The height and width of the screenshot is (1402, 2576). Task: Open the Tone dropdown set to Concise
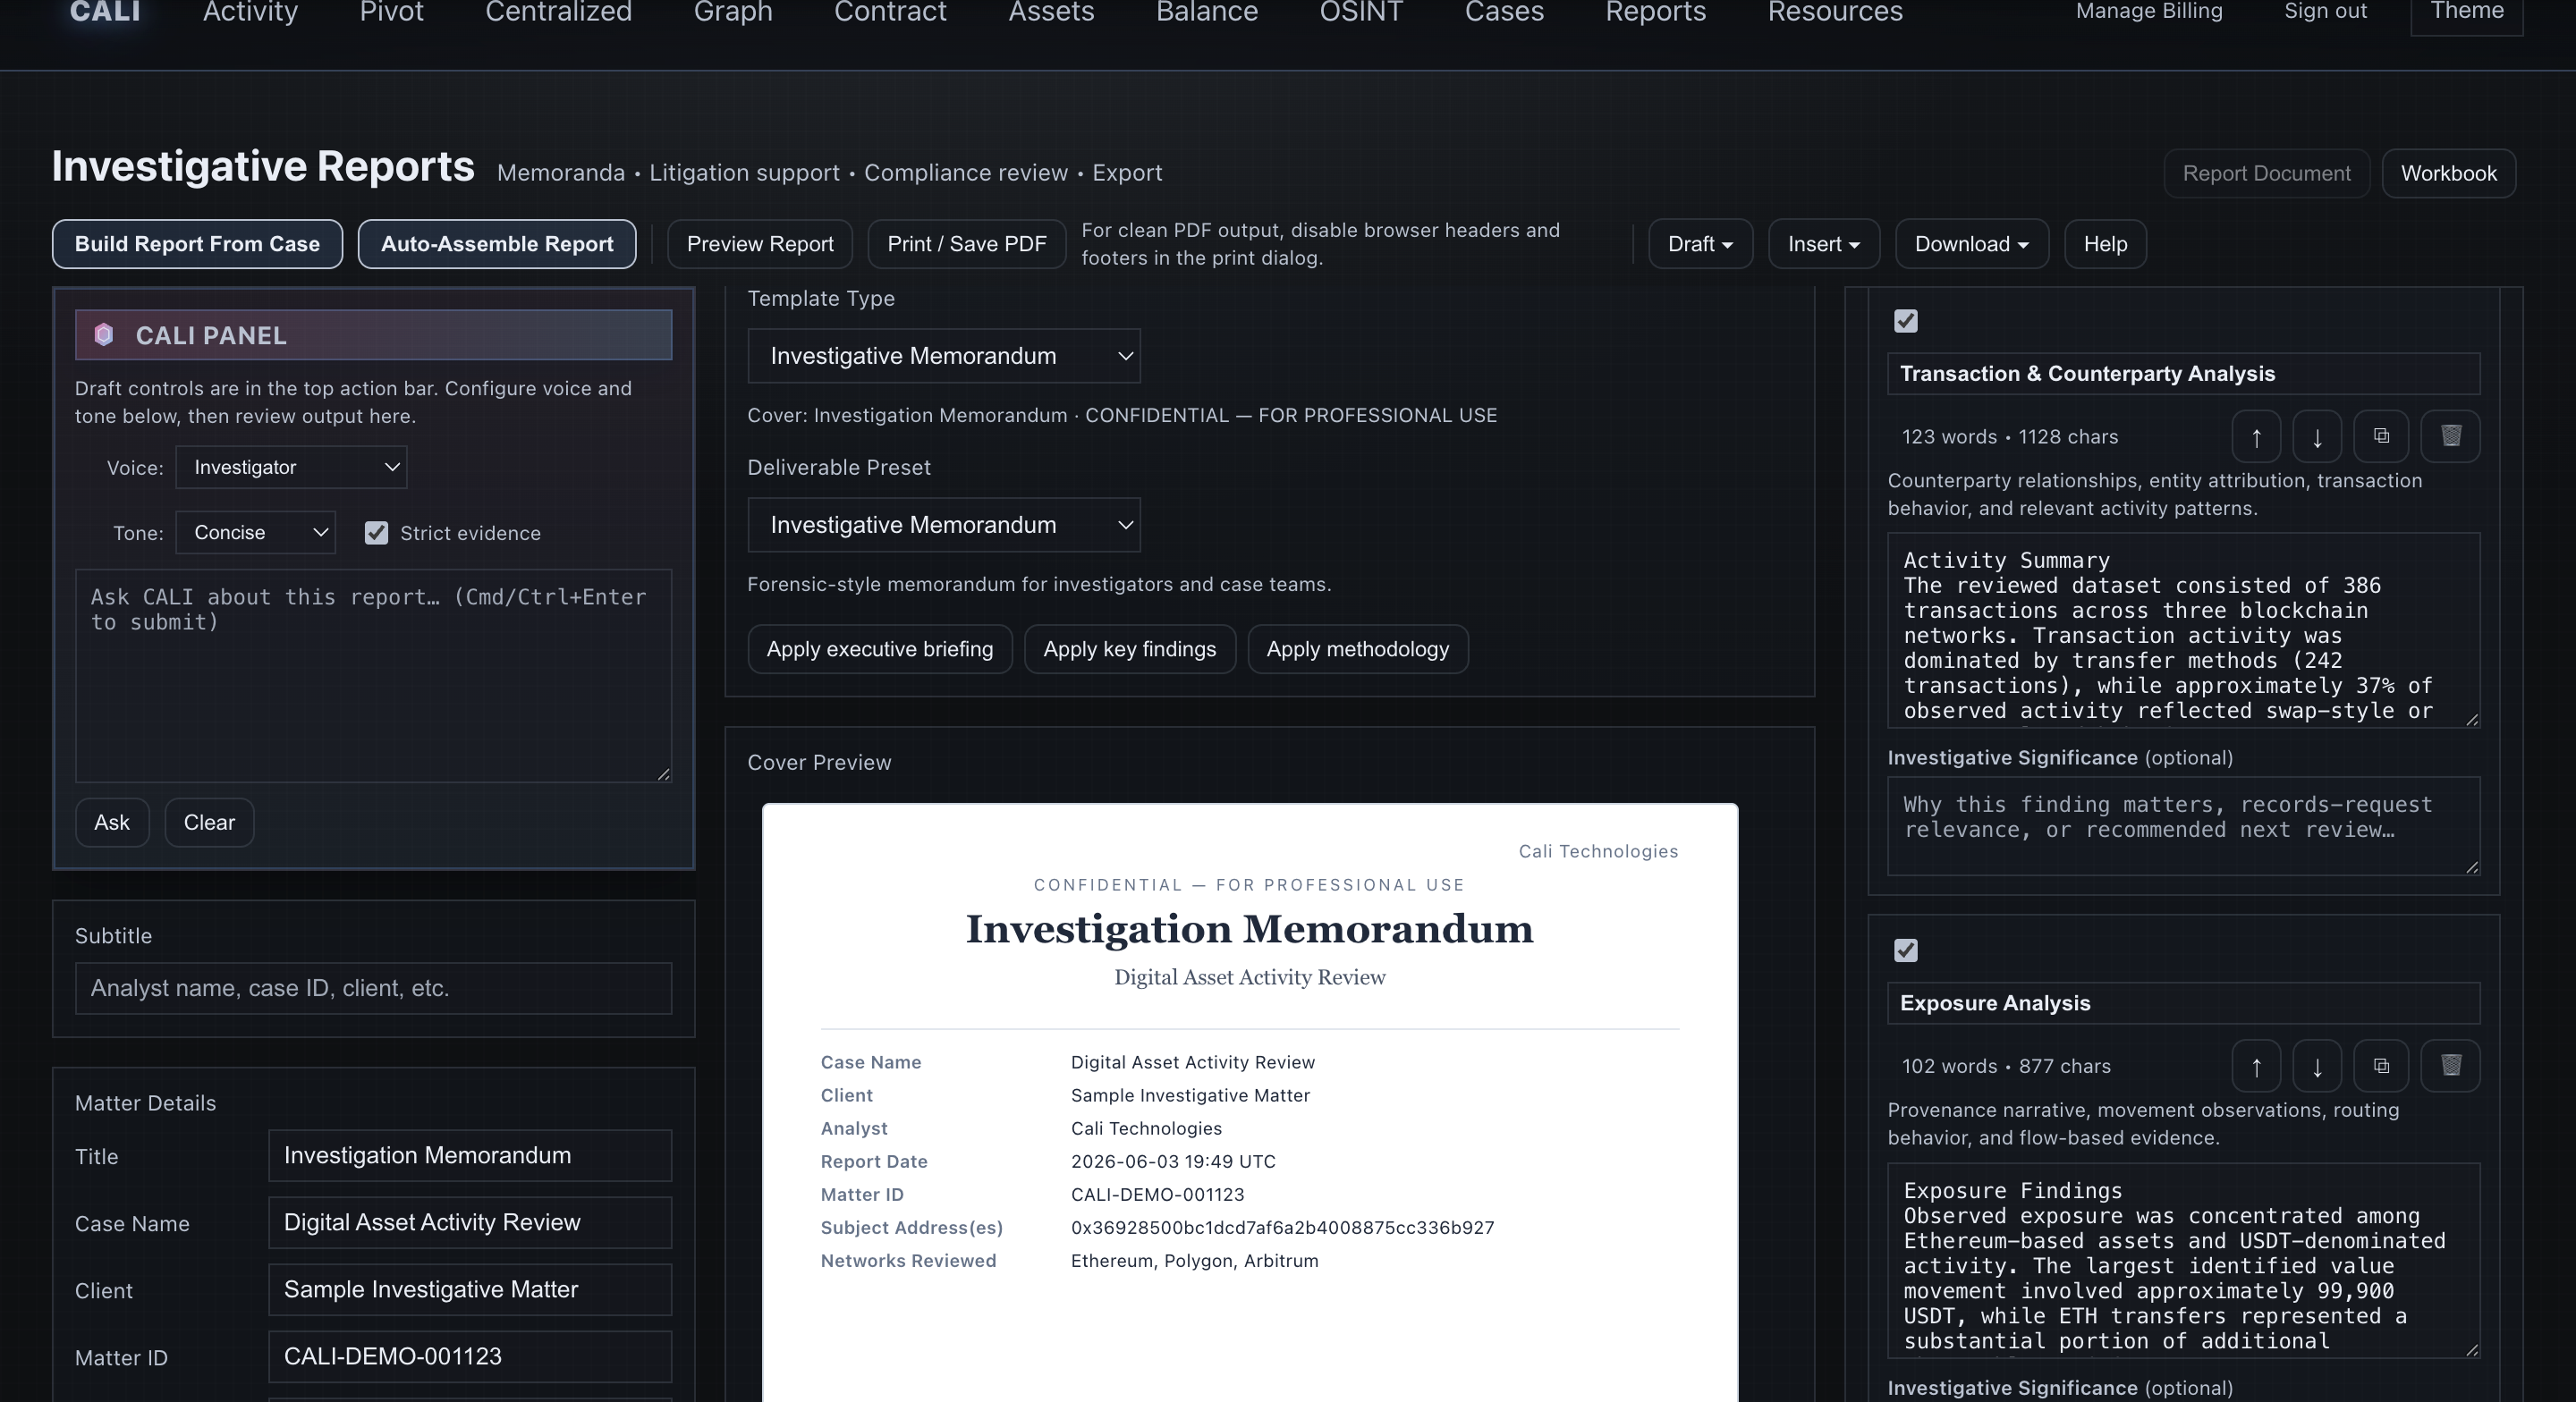click(x=256, y=532)
